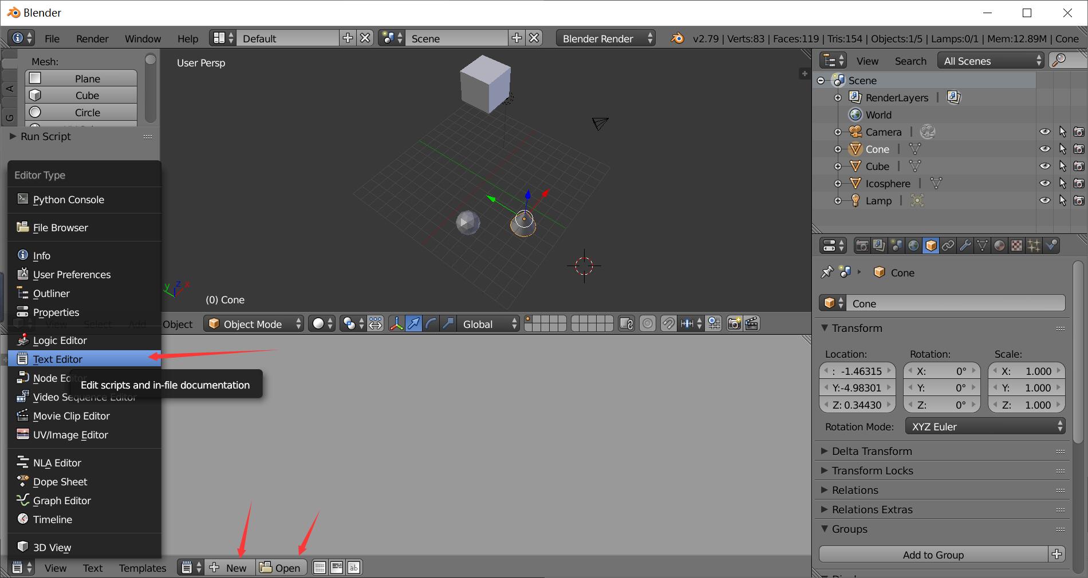Toggle the snap magnet icon
The height and width of the screenshot is (578, 1088).
click(668, 324)
